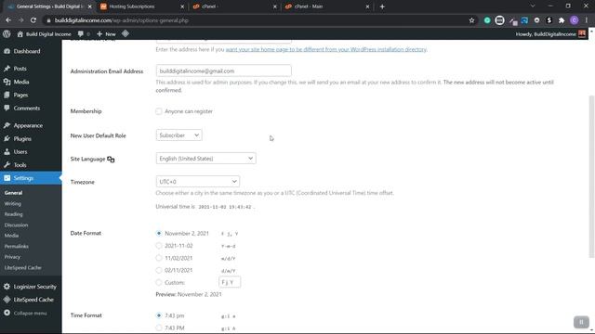Viewport: 595px width, 334px height.
Task: Open Discussion settings submenu
Action: (16, 225)
